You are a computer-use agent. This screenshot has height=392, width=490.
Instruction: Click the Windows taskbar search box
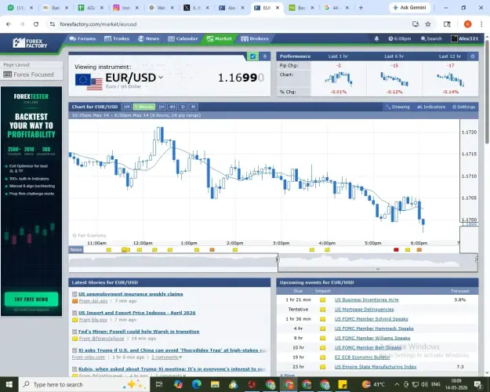[84, 384]
